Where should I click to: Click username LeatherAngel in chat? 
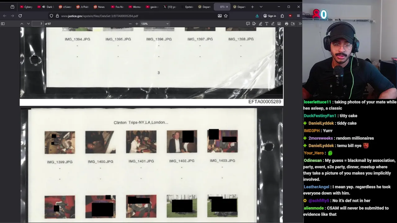point(316,187)
